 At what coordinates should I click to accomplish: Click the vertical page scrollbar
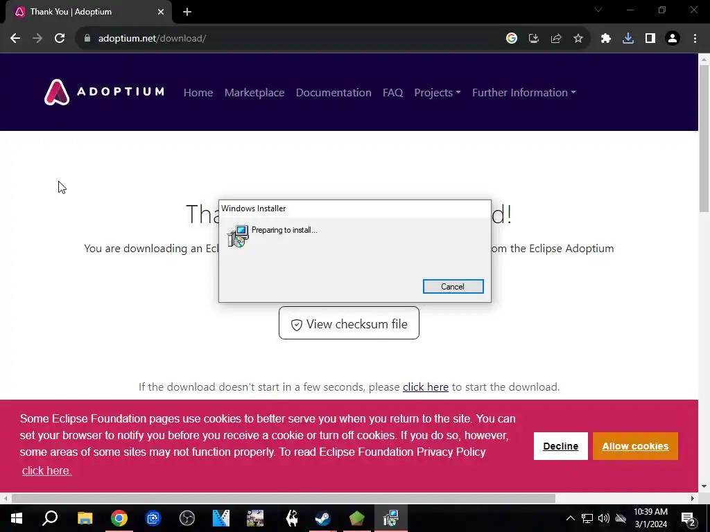coord(704,138)
